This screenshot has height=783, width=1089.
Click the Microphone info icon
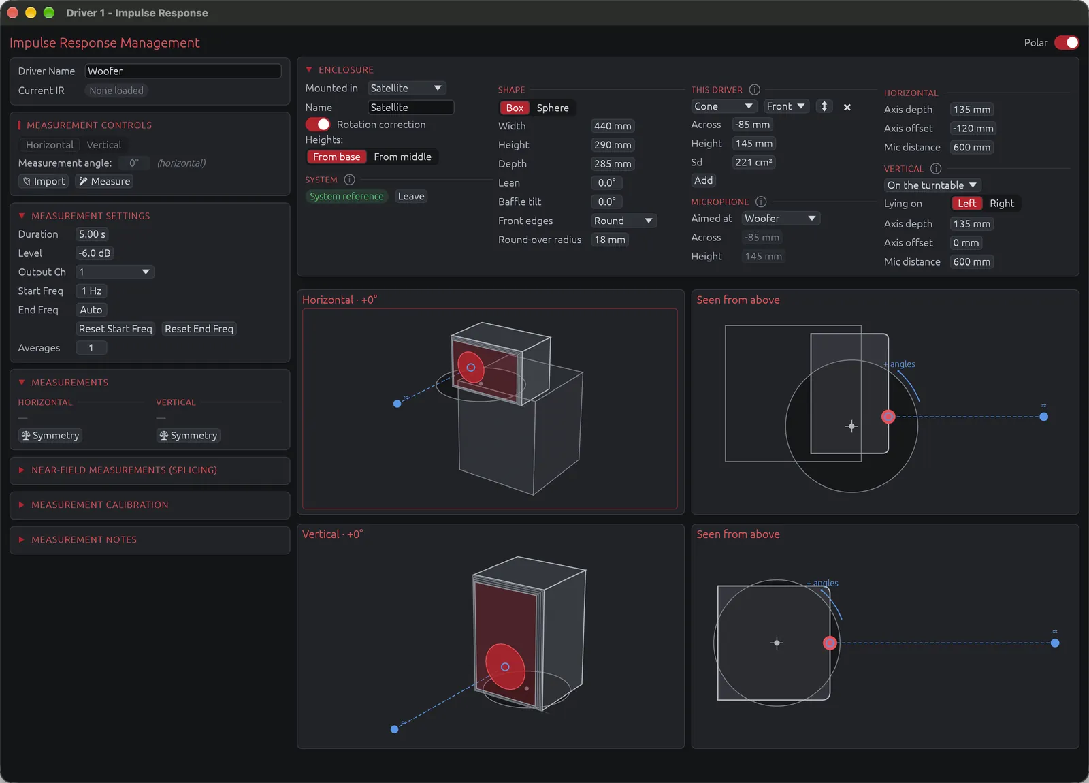pos(761,202)
